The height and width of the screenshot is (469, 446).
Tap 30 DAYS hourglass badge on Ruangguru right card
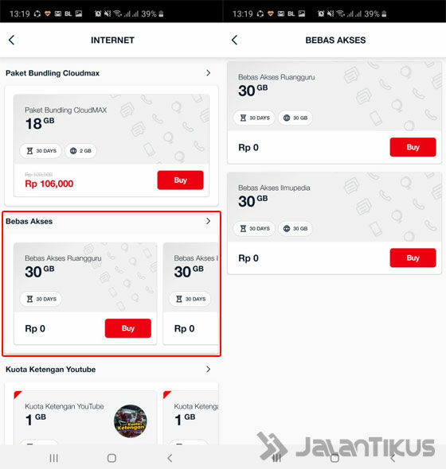tap(254, 118)
